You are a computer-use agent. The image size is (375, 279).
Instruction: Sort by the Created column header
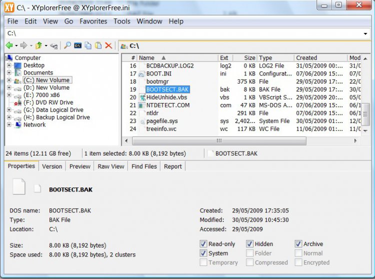click(x=320, y=58)
